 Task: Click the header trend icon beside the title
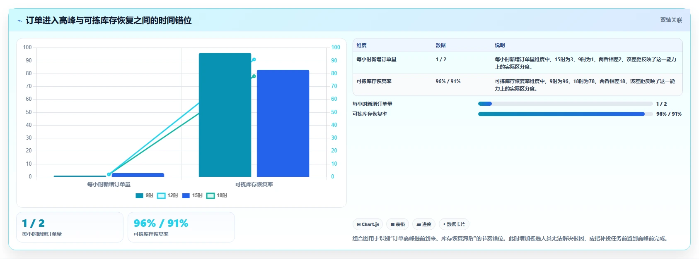19,21
